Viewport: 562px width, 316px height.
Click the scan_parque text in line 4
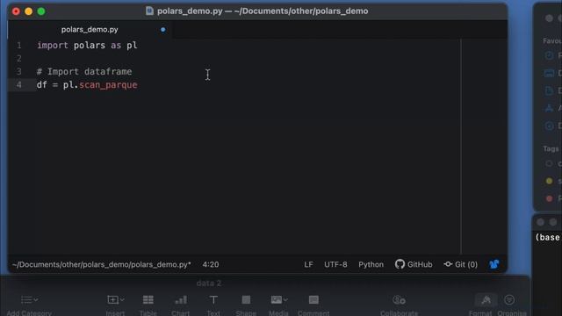108,85
